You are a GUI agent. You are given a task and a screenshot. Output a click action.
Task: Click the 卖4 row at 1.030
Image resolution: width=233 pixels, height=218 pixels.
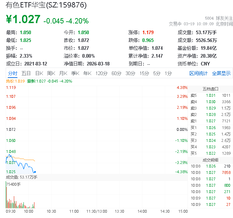[210, 102]
